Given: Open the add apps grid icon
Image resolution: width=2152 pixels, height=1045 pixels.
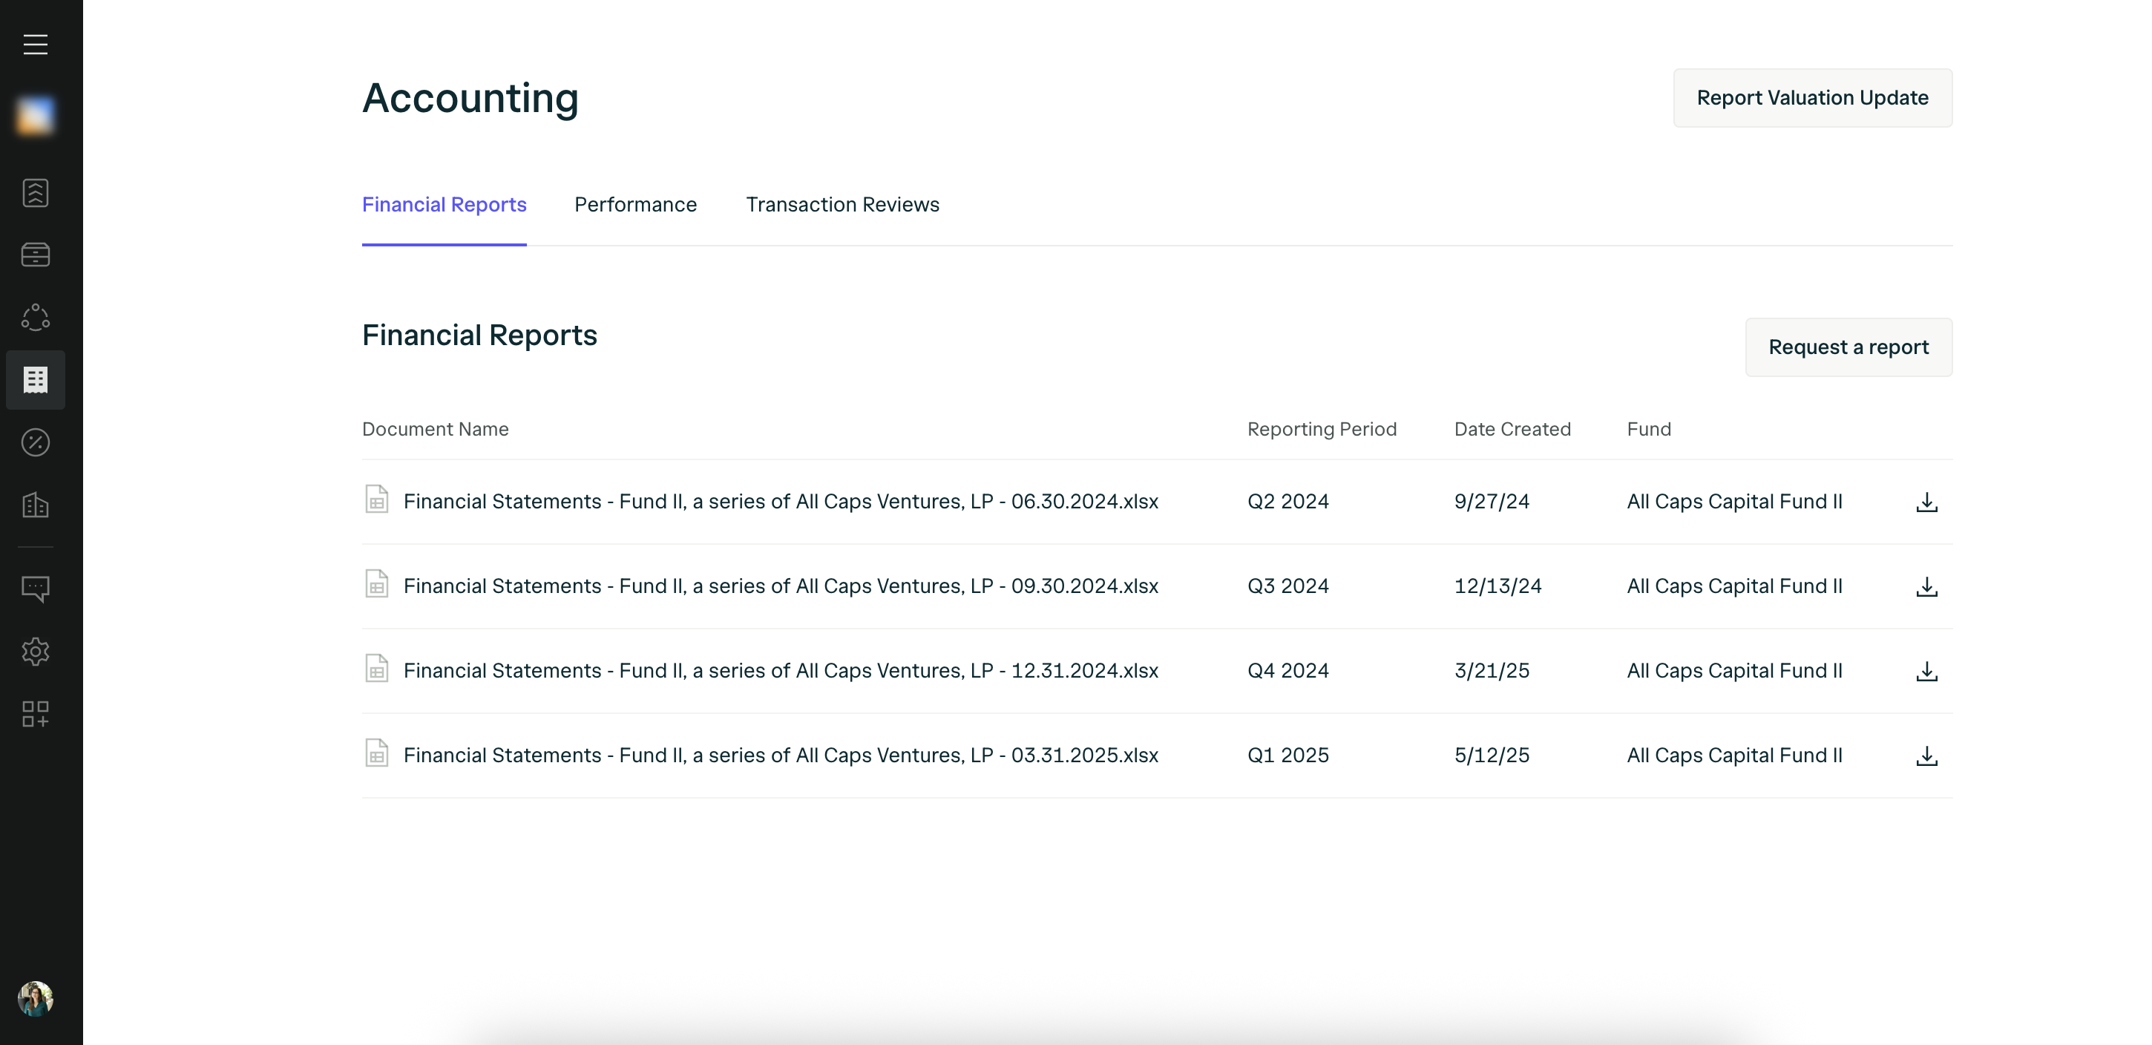Looking at the screenshot, I should pyautogui.click(x=35, y=714).
